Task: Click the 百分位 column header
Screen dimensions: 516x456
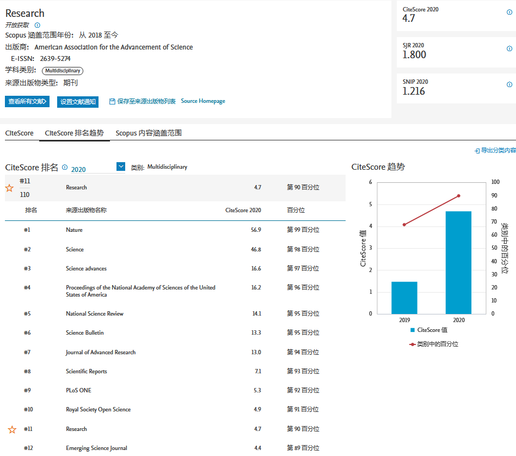Action: pos(296,210)
